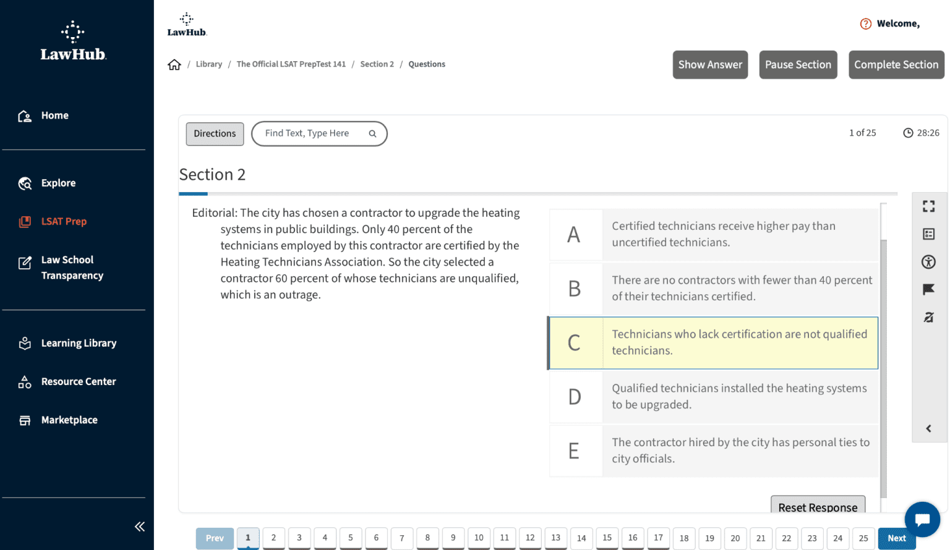The width and height of the screenshot is (950, 550).
Task: Open Marketplace from sidebar
Action: pos(69,420)
